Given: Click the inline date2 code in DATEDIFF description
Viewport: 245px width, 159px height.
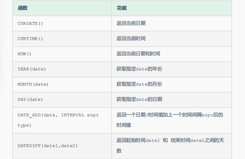Looking at the screenshot, I should click(197, 140).
